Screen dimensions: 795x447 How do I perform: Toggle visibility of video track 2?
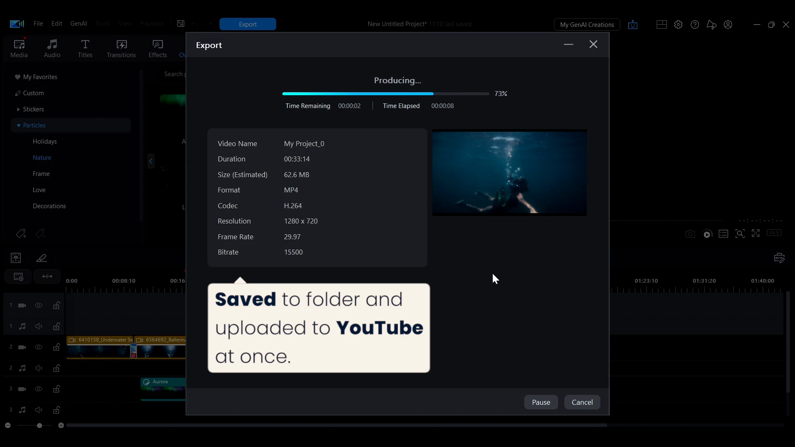pyautogui.click(x=39, y=347)
